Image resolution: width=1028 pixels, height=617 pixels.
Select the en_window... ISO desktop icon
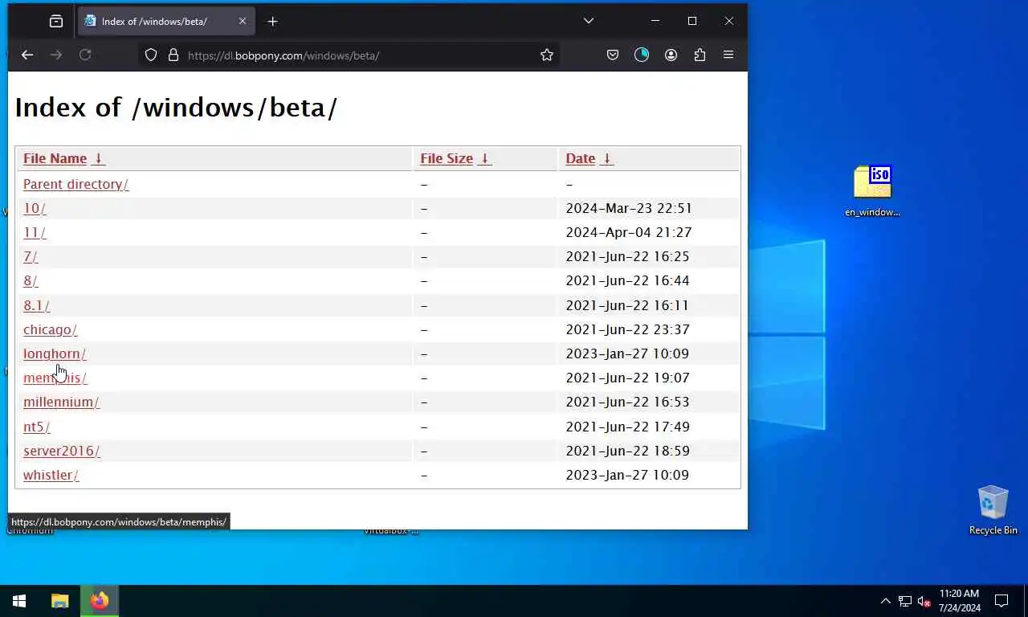[x=872, y=191]
